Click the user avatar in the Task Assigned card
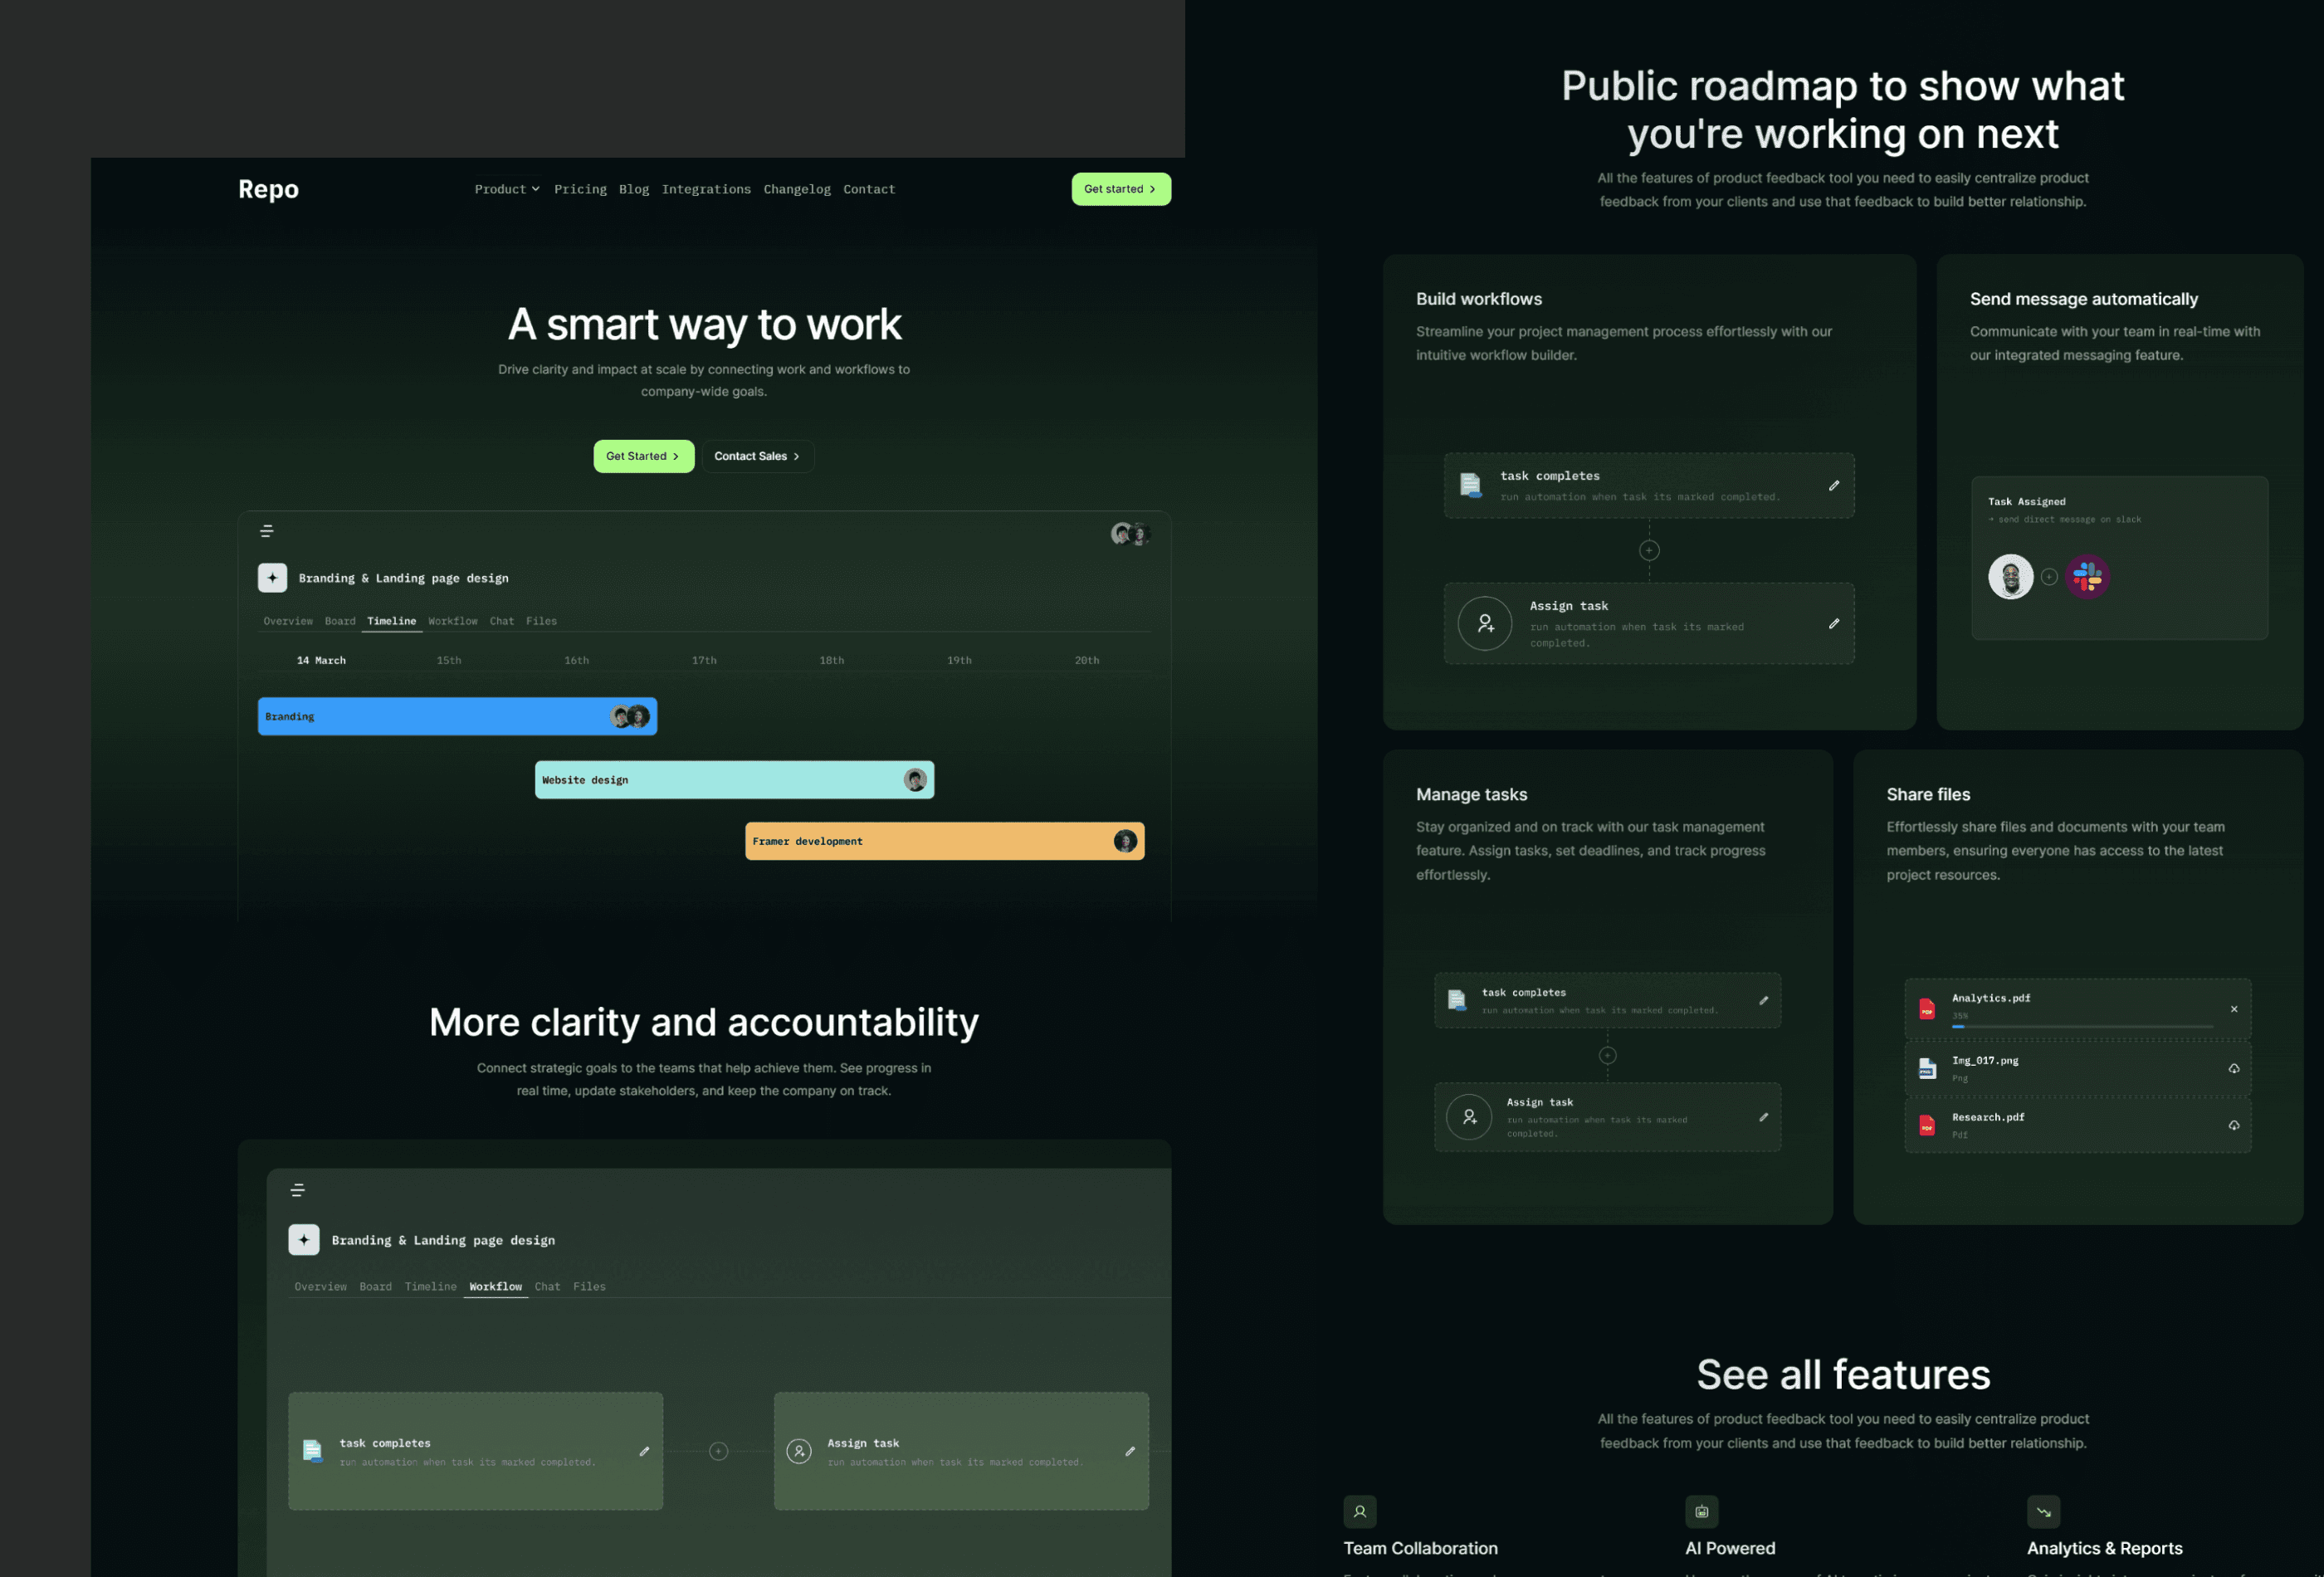The width and height of the screenshot is (2324, 1577). click(x=2011, y=577)
